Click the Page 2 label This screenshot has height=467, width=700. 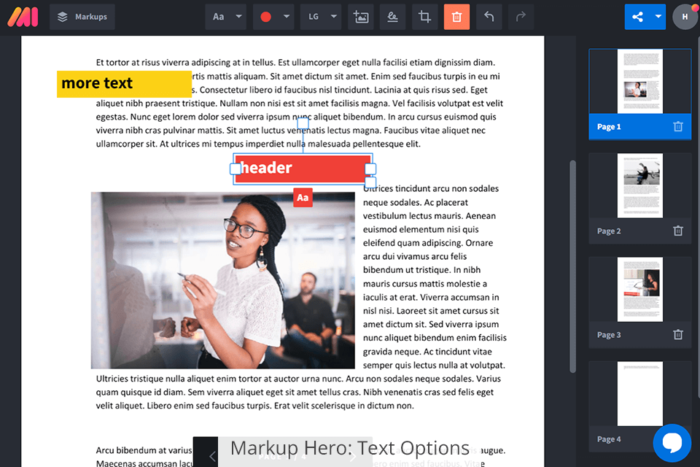(x=609, y=231)
